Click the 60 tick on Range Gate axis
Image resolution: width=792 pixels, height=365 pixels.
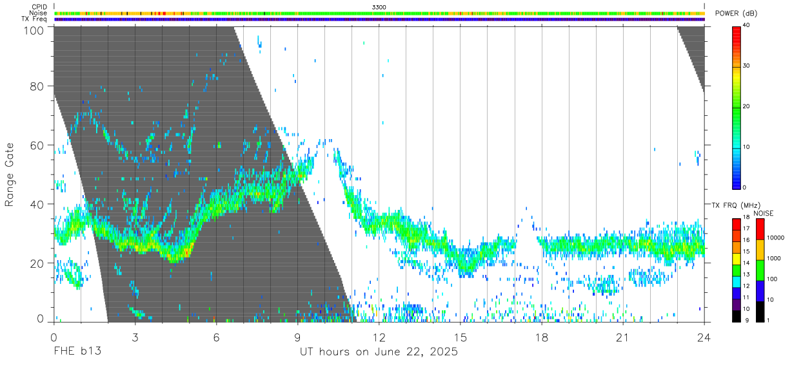37,145
